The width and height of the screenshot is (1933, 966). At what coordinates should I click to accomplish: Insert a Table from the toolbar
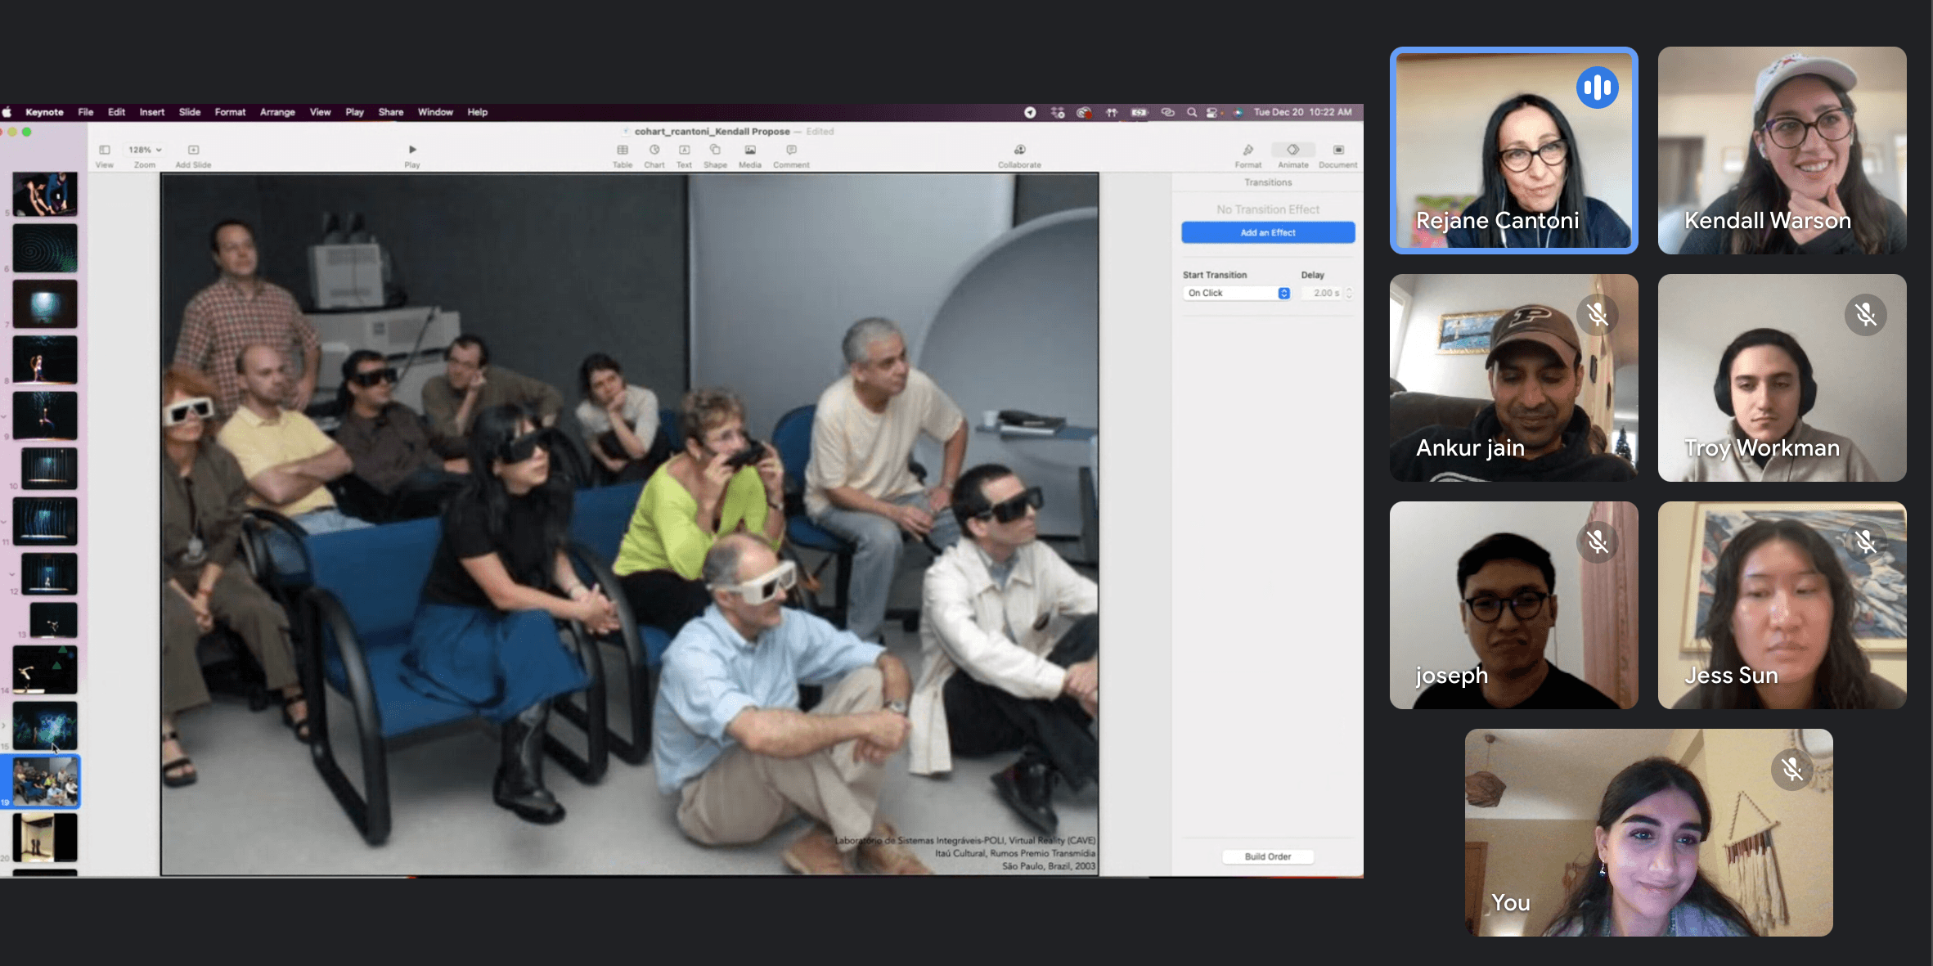623,150
